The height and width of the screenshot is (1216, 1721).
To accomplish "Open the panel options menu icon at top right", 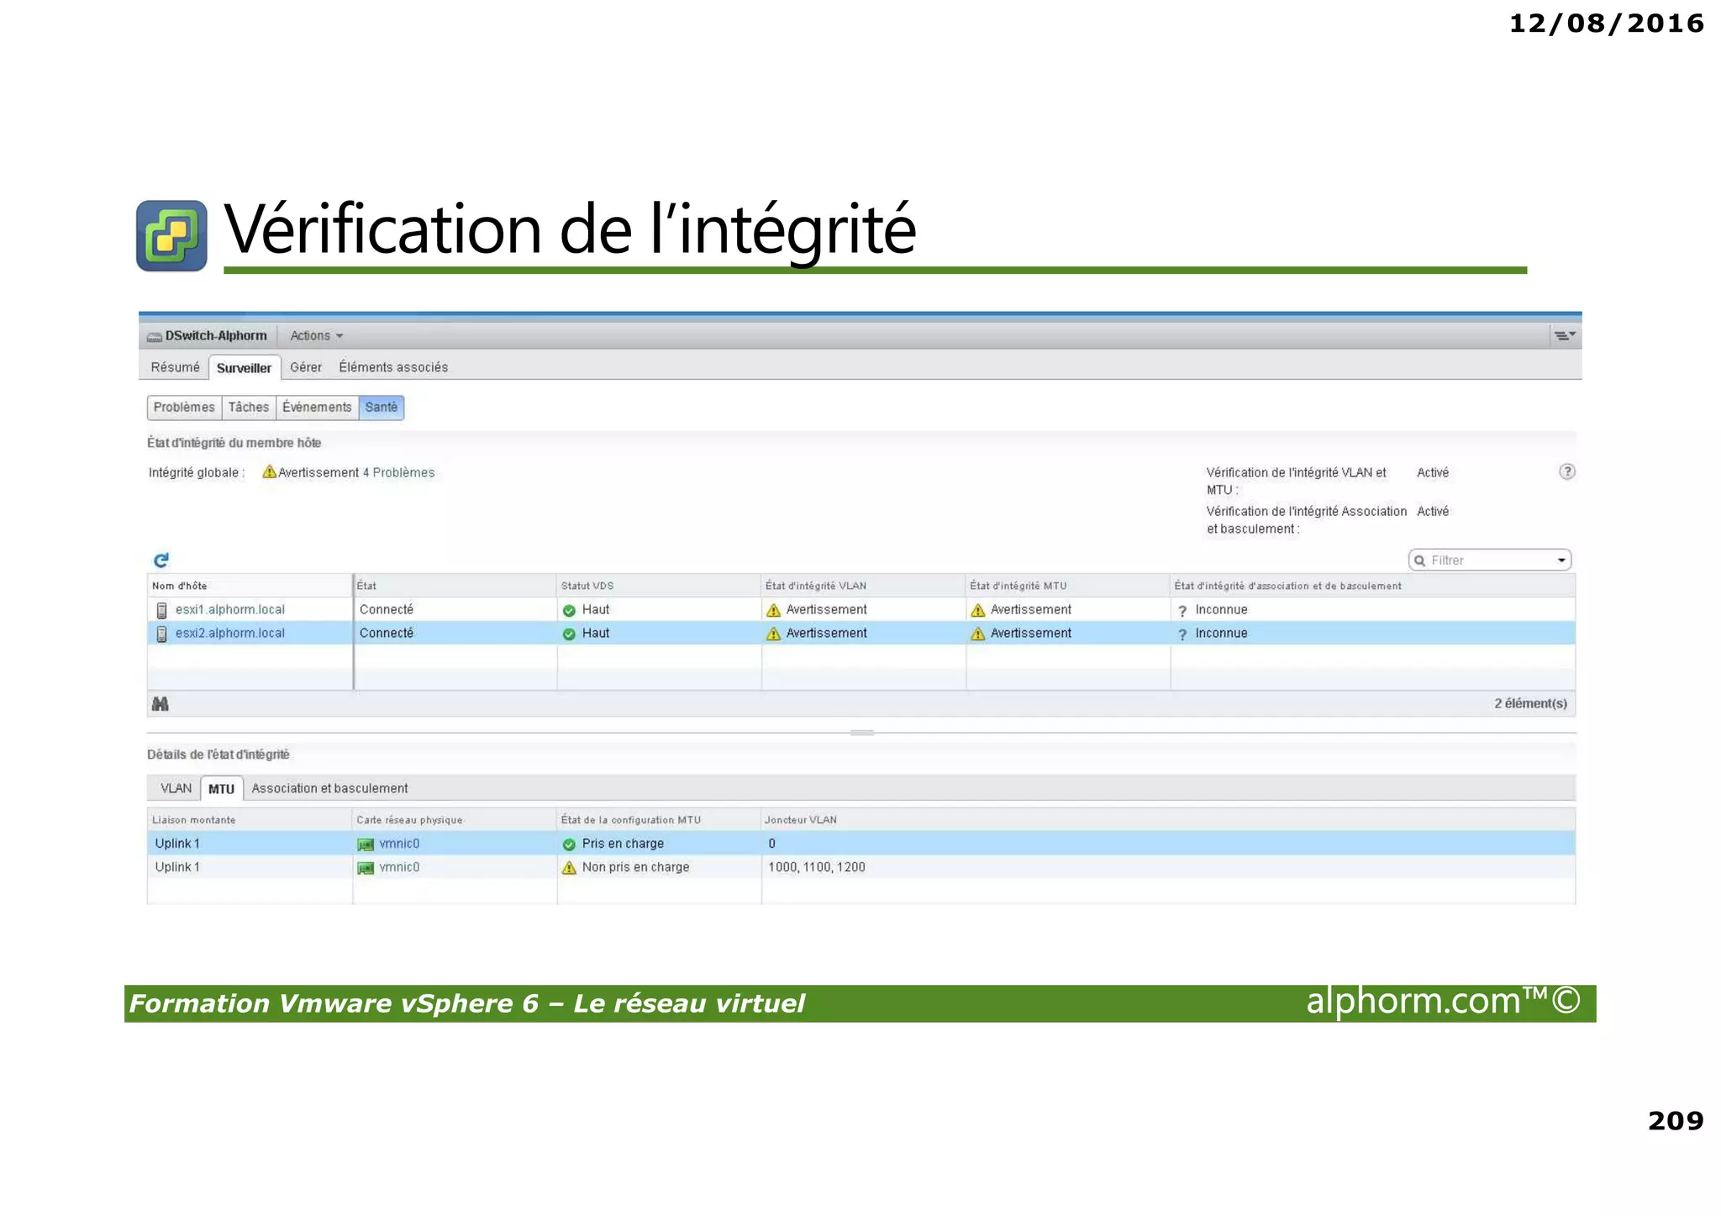I will pos(1564,335).
